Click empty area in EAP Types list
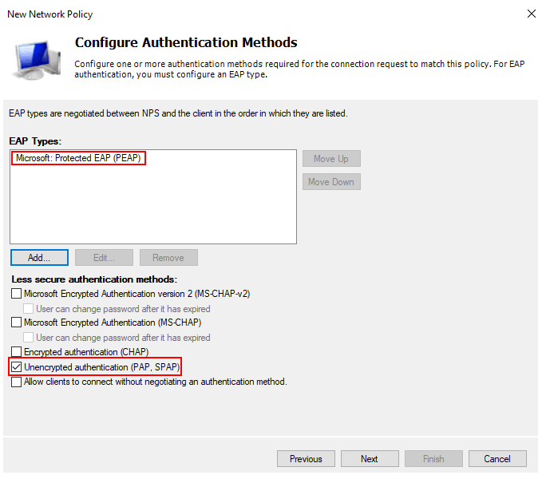The width and height of the screenshot is (546, 479). [152, 208]
